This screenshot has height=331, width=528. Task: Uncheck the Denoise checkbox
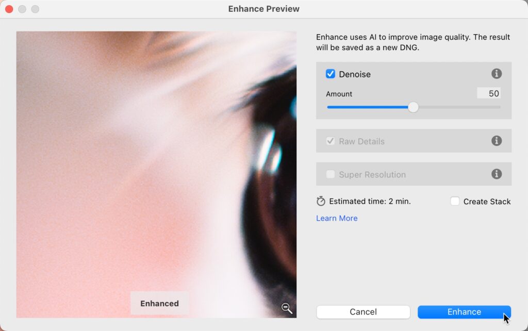[331, 74]
